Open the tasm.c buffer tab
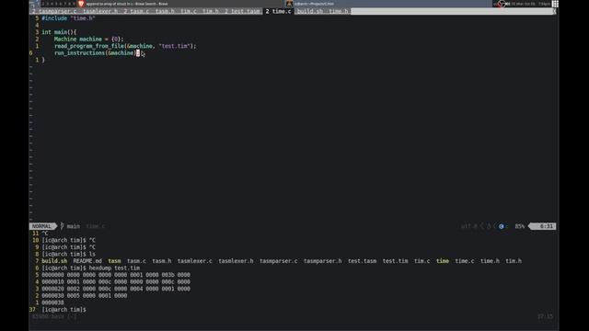The height and width of the screenshot is (331, 589). click(x=137, y=11)
